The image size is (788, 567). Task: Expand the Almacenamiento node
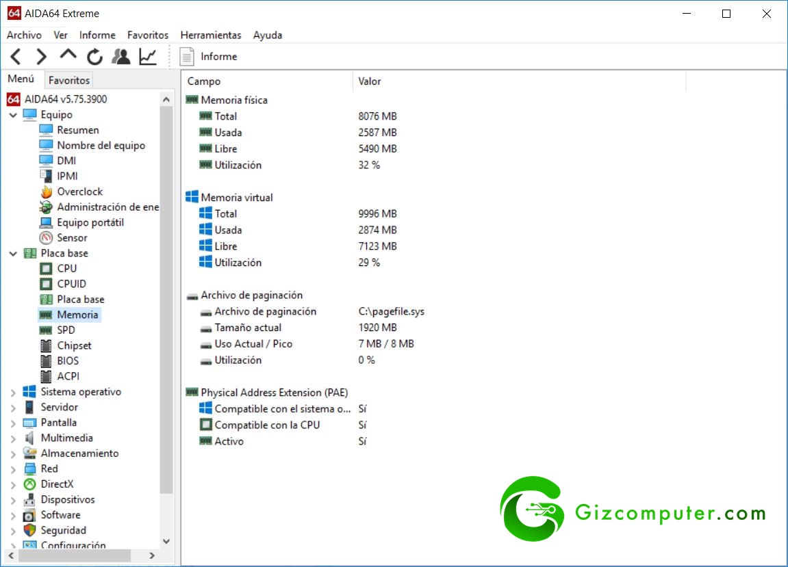click(x=13, y=454)
